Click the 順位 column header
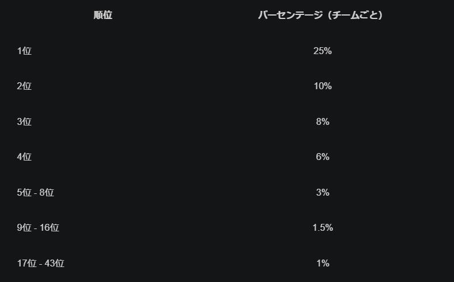This screenshot has height=282, width=454. (x=103, y=16)
